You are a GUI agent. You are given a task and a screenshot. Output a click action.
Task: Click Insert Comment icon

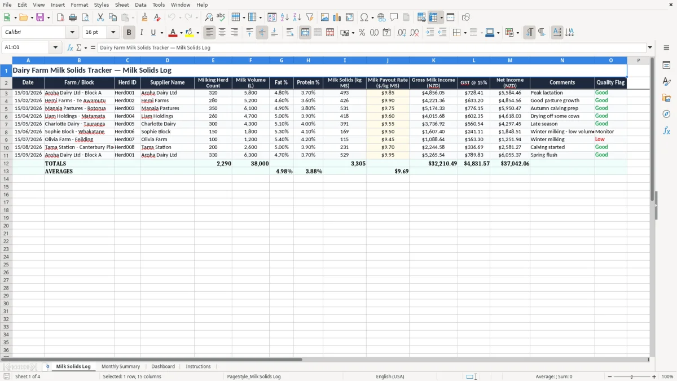point(394,17)
